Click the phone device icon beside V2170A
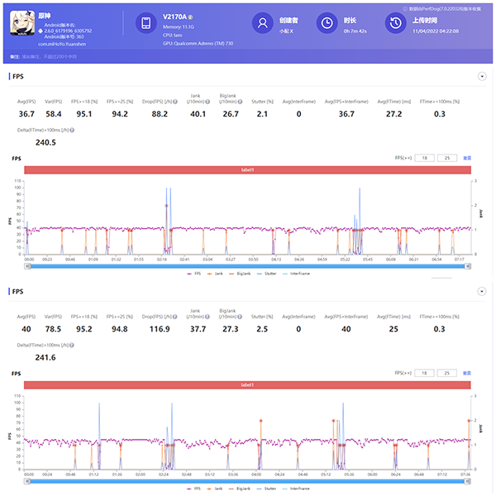Screen dimensions: 496x496 click(x=145, y=24)
